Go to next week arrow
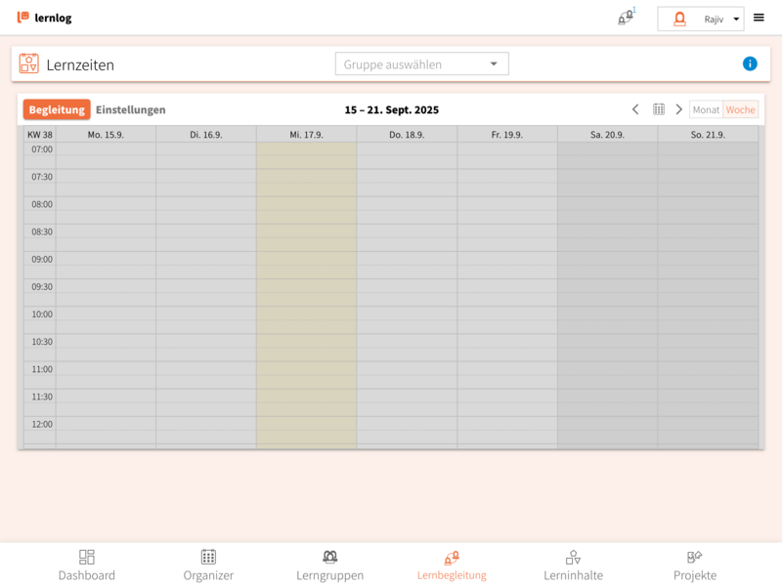The image size is (782, 586). point(679,109)
